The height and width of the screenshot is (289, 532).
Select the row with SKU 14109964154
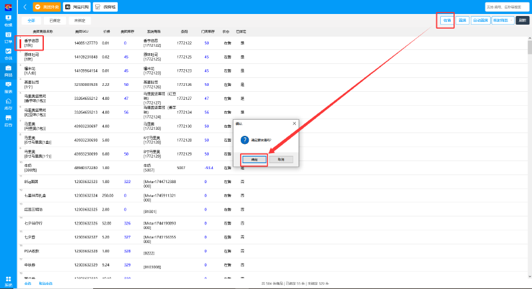click(x=273, y=71)
